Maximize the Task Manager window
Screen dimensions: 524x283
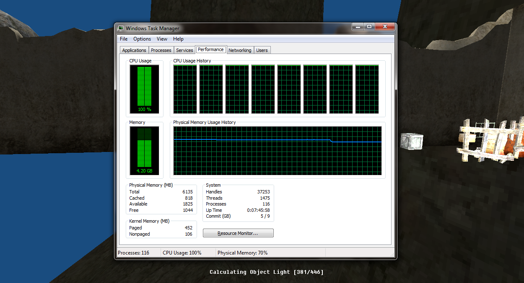(x=369, y=27)
